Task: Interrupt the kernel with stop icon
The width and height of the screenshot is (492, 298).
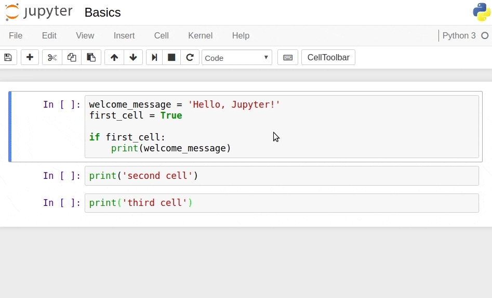Action: (x=171, y=57)
